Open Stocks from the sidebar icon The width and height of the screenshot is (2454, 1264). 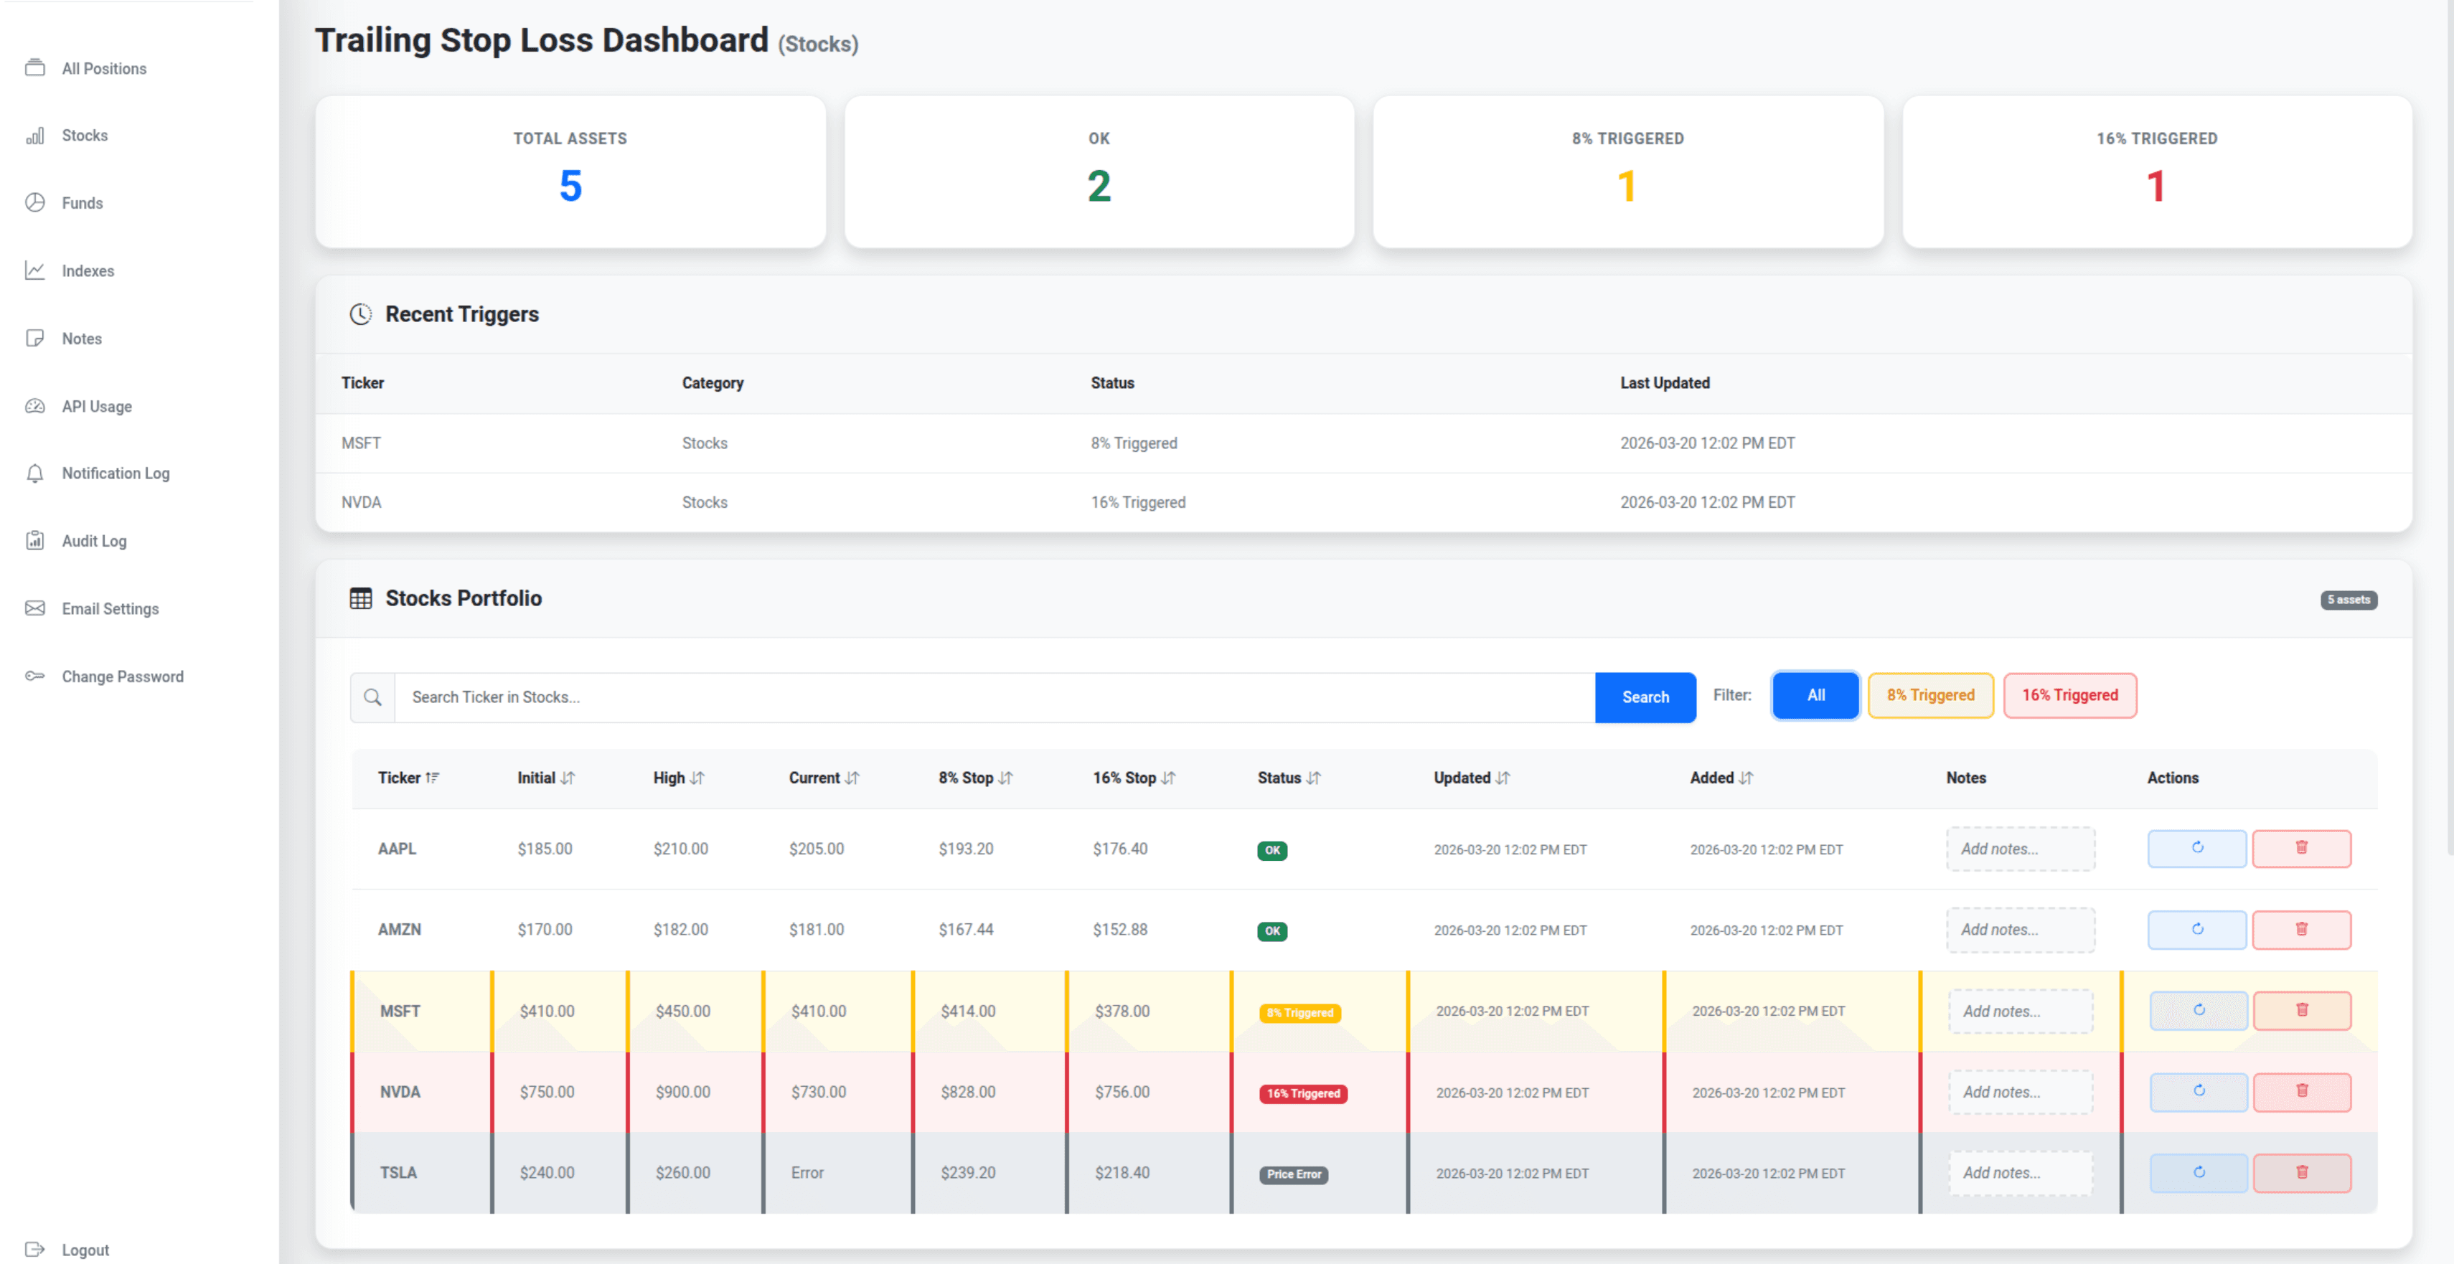coord(34,136)
